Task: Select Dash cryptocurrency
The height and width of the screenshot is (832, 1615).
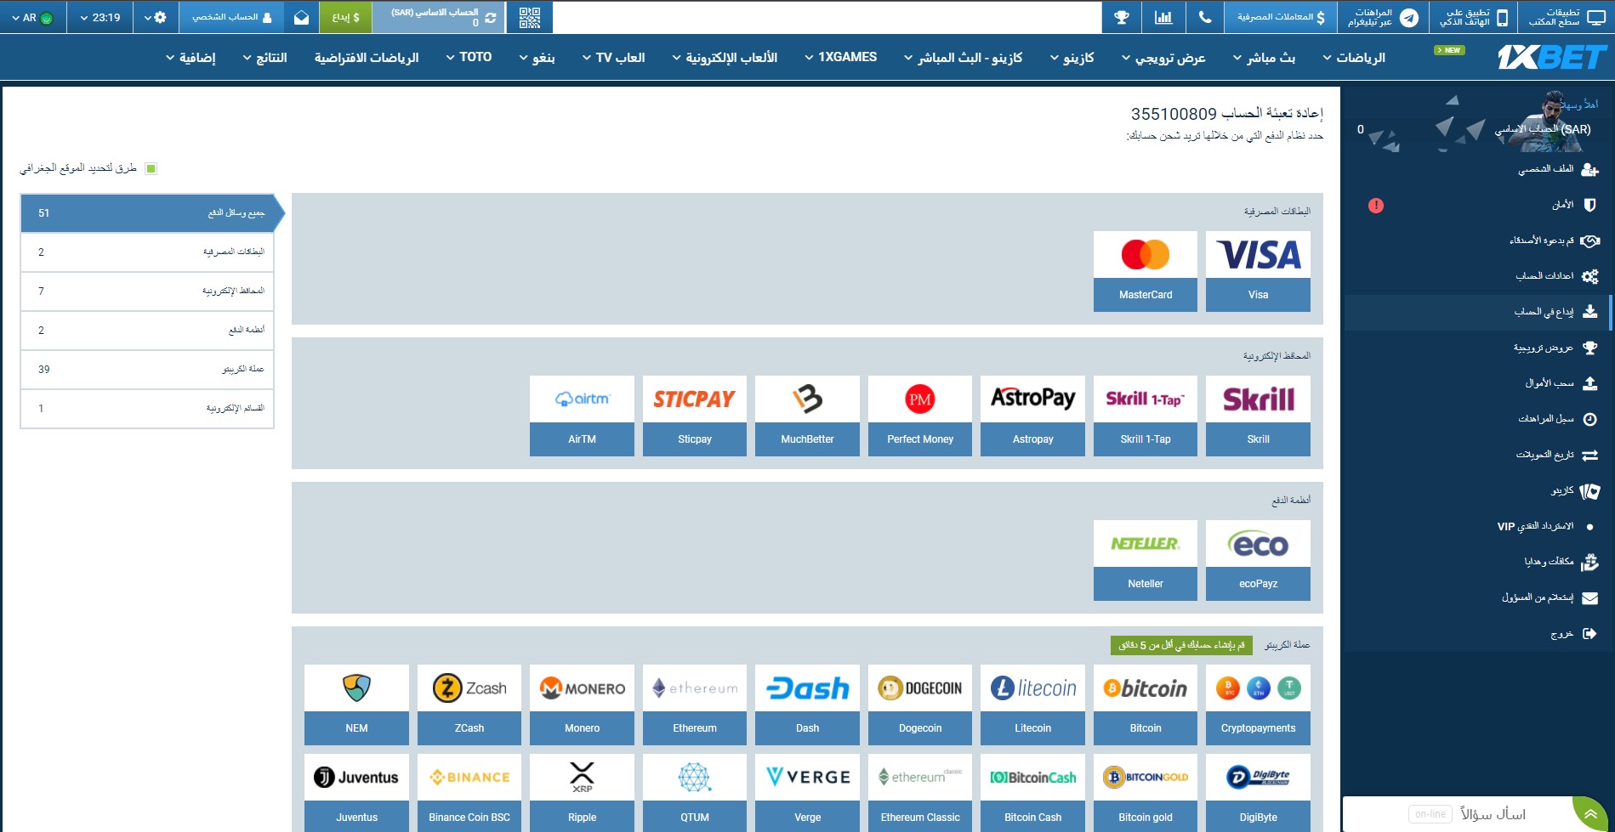Action: coord(807,705)
